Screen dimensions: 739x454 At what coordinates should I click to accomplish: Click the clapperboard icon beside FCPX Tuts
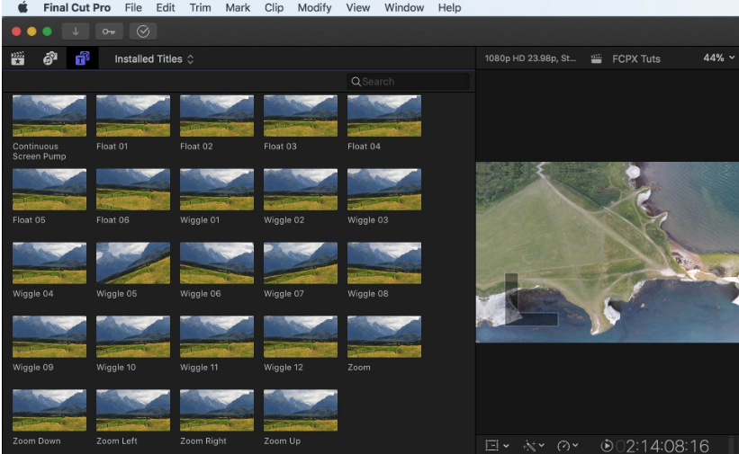pos(596,59)
